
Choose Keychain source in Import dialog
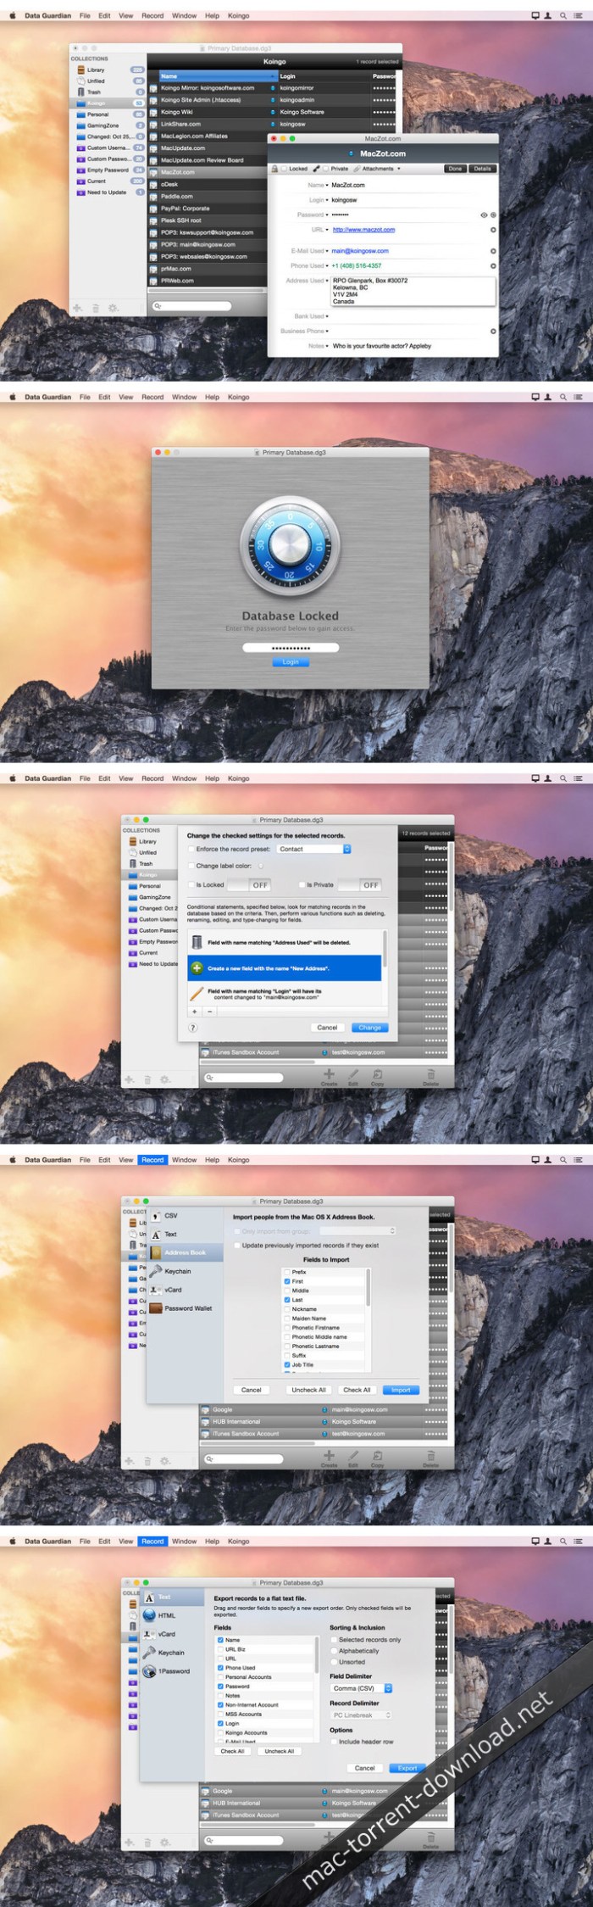pos(185,1271)
